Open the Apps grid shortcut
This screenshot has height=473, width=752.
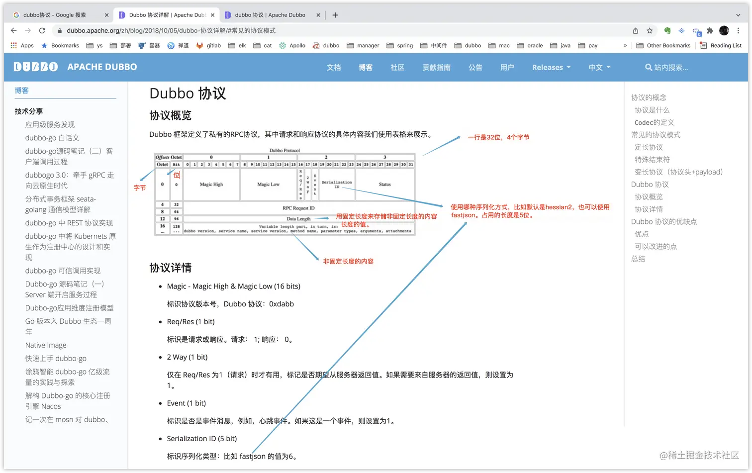[x=22, y=45]
